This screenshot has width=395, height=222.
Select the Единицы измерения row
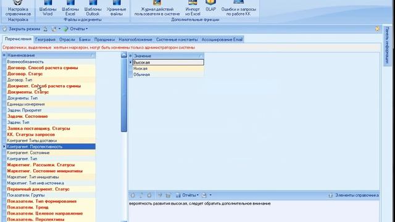click(51, 104)
